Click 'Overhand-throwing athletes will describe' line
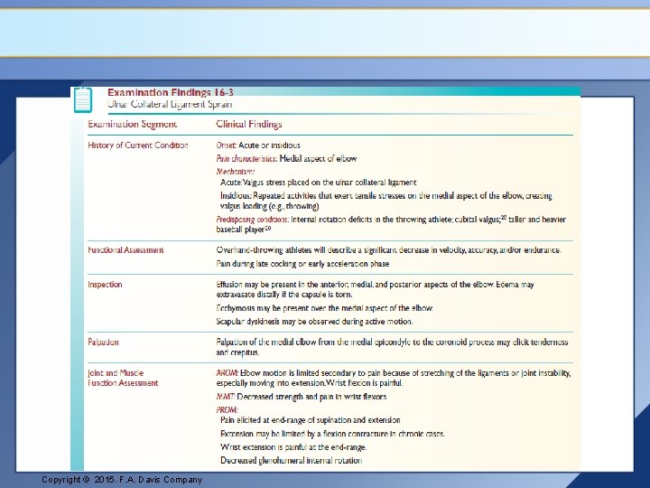This screenshot has width=650, height=488. [x=388, y=249]
